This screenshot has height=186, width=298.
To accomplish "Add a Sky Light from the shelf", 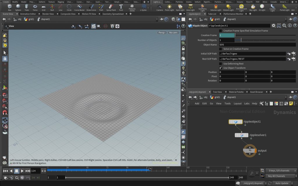I will tap(253, 8).
